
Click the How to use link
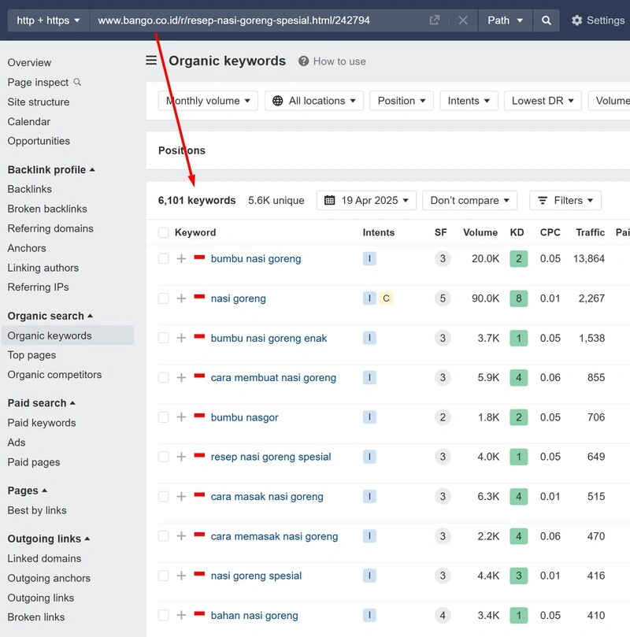tap(339, 61)
